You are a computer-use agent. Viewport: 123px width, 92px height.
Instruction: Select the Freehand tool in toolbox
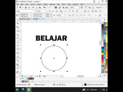[17, 35]
